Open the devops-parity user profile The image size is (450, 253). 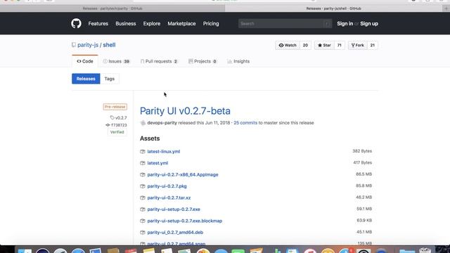162,123
